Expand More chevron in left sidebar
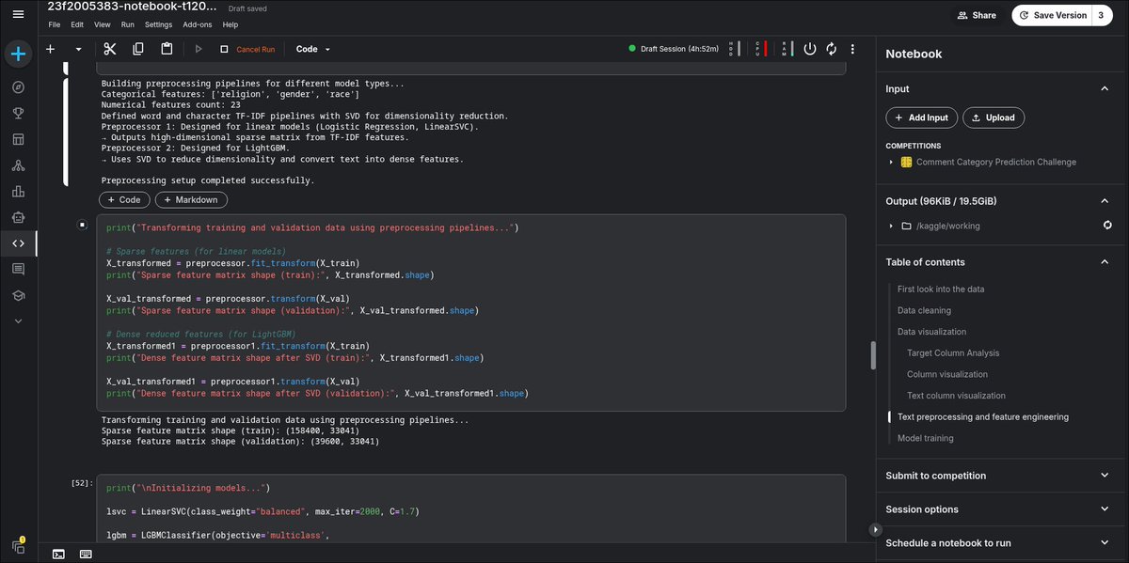 [x=19, y=321]
